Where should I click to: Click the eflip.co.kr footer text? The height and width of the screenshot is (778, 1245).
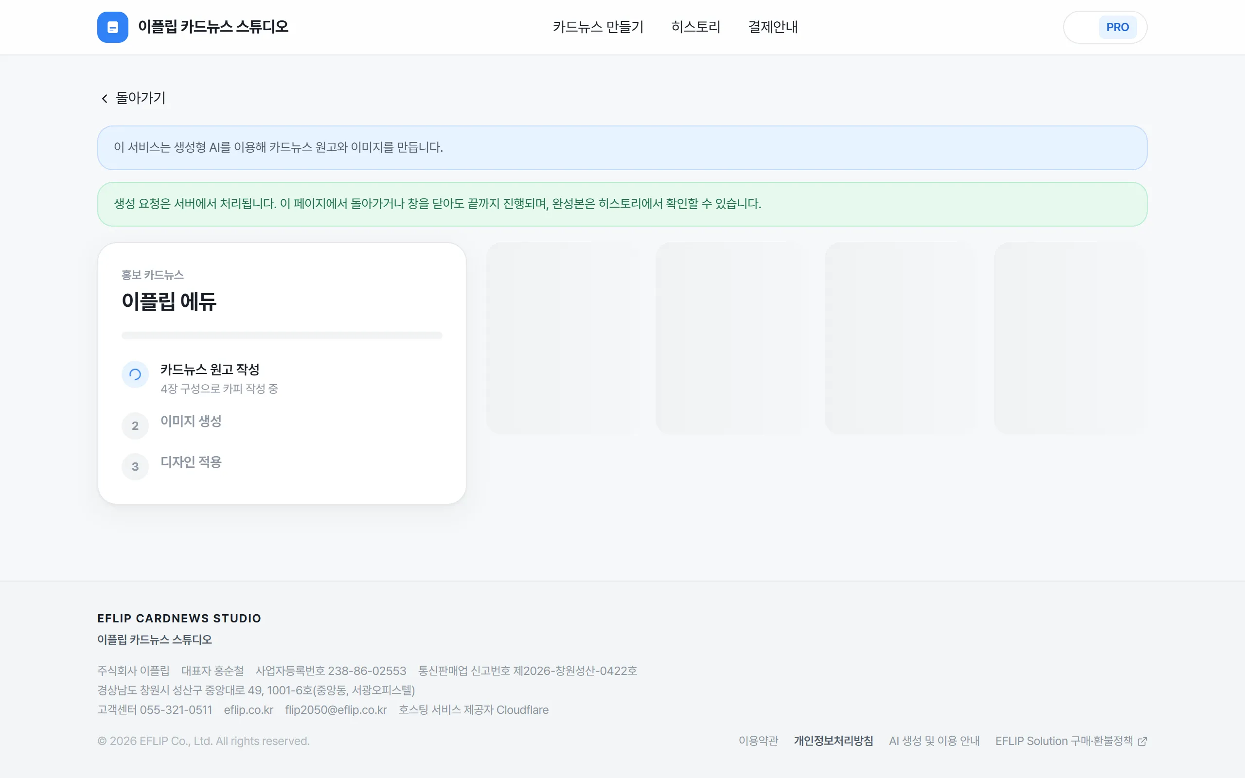tap(249, 710)
